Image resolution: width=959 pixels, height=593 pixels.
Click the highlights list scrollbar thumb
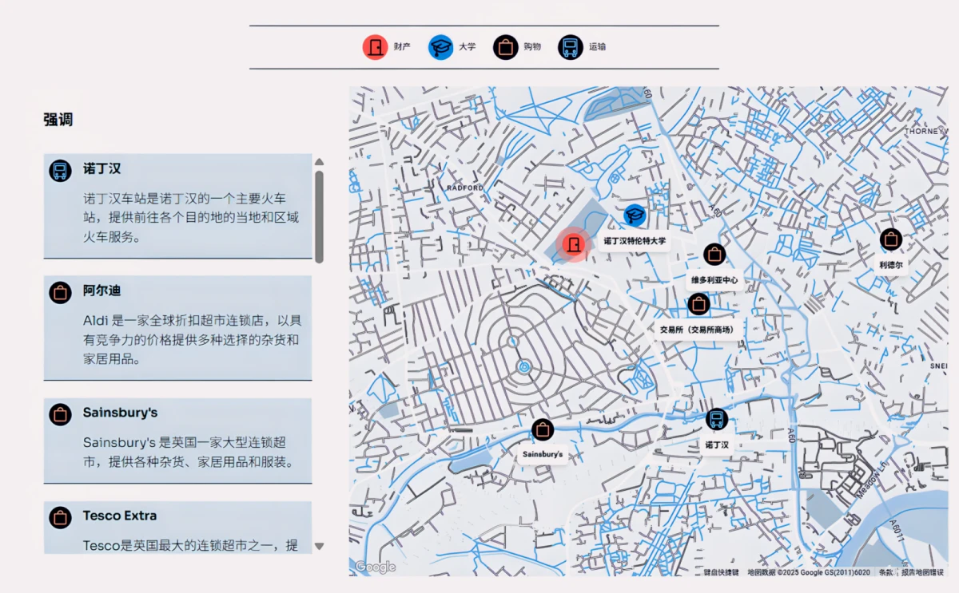tap(320, 217)
